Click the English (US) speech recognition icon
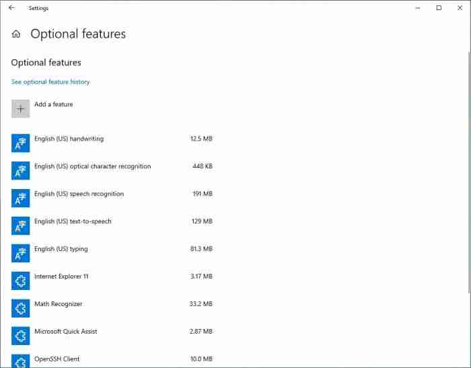 [21, 198]
